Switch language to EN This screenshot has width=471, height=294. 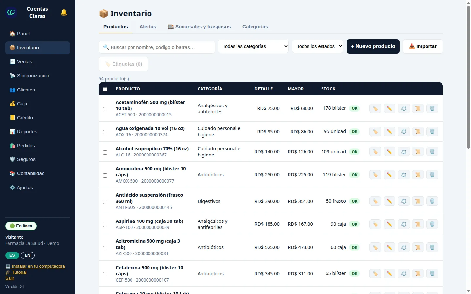[x=27, y=255]
